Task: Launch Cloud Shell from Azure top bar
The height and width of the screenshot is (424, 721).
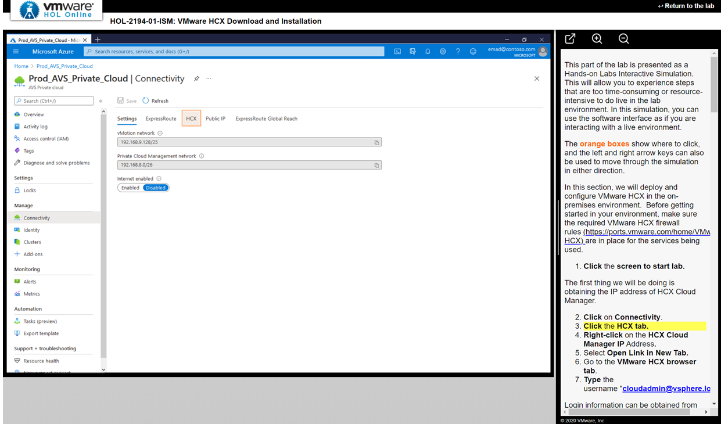Action: pos(397,52)
